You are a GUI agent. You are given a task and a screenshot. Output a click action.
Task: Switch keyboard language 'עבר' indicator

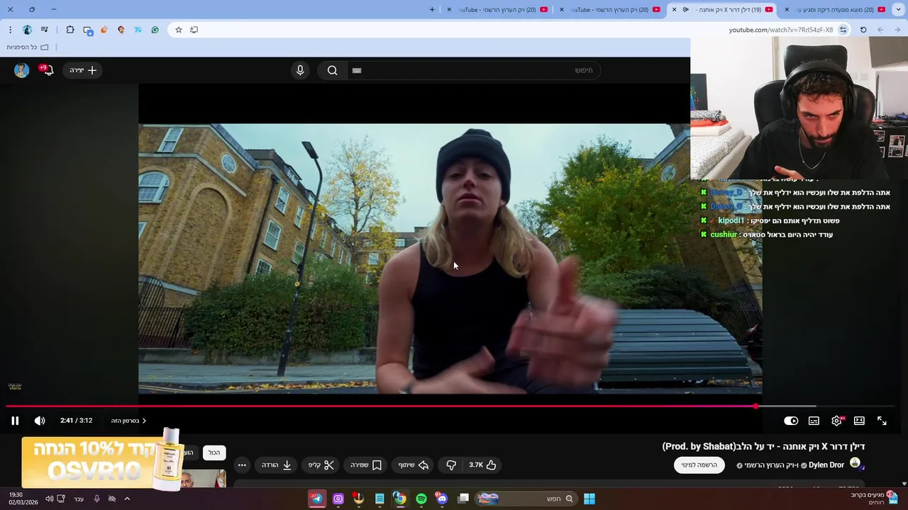pyautogui.click(x=79, y=499)
